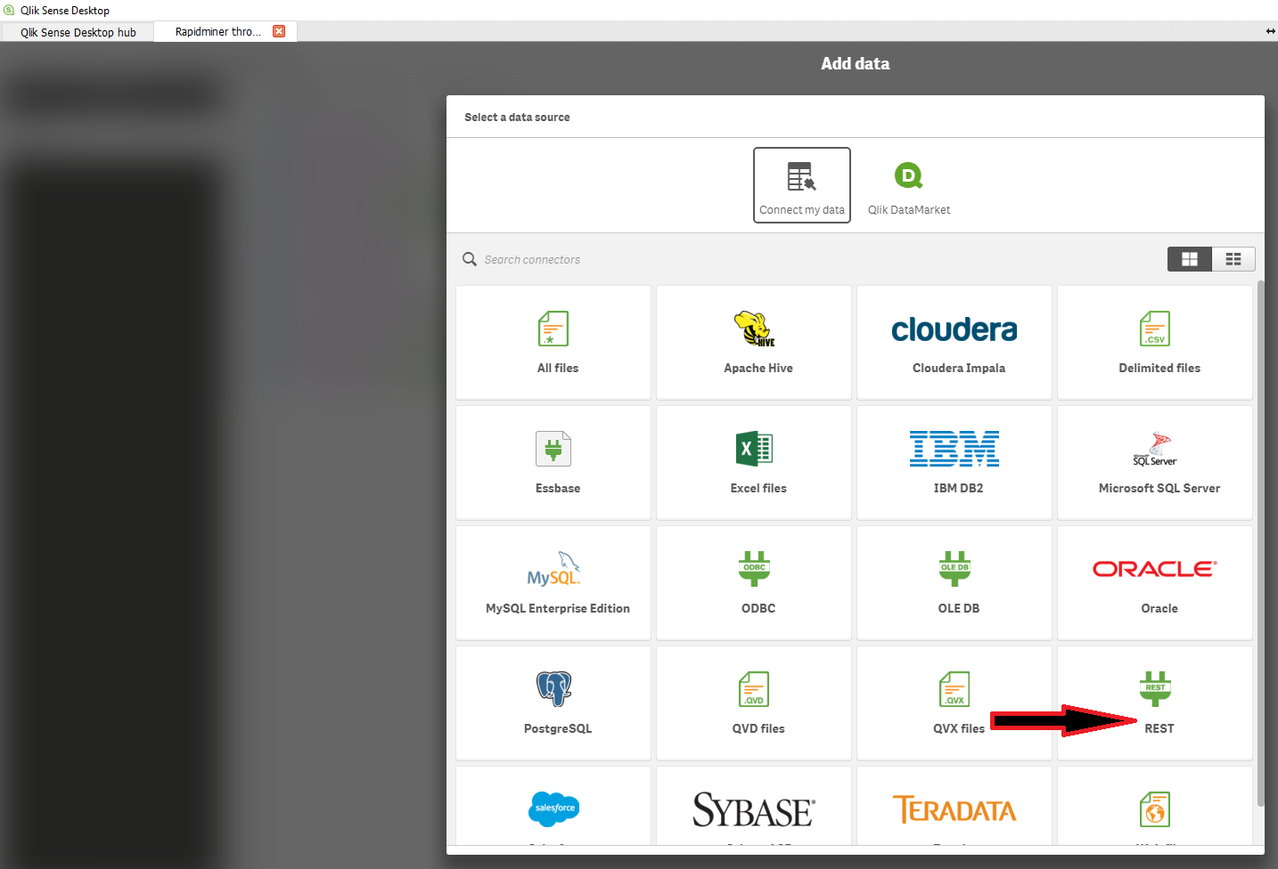Select the QVD files connector

point(754,703)
